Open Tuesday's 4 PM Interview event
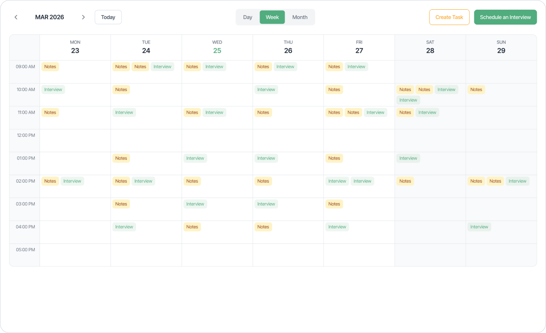The width and height of the screenshot is (546, 333). point(124,227)
